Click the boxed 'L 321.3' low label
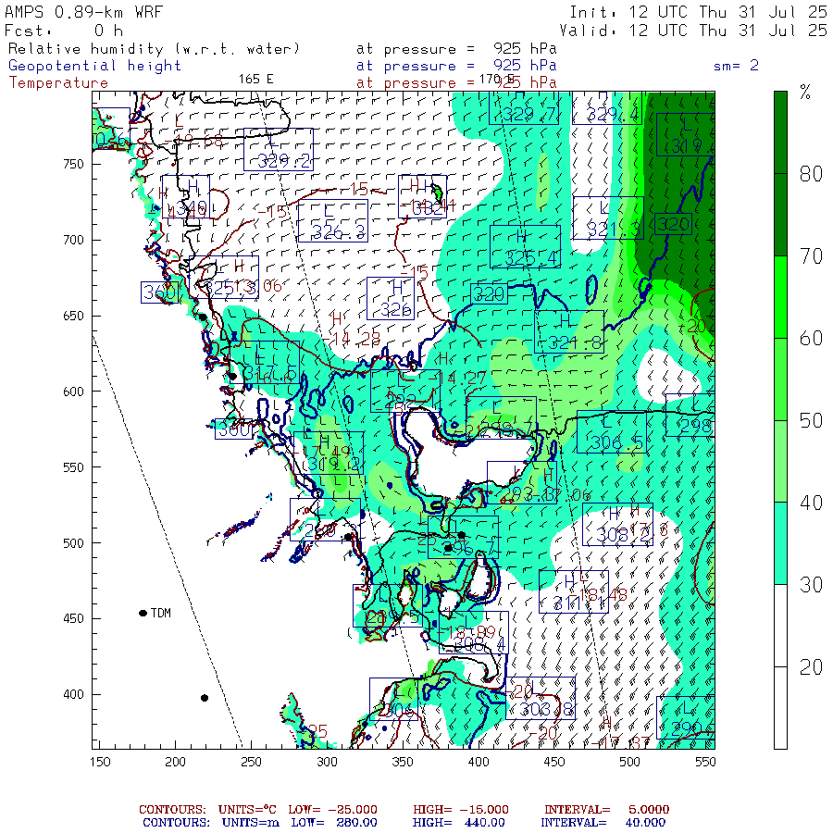The width and height of the screenshot is (833, 833). 608,218
